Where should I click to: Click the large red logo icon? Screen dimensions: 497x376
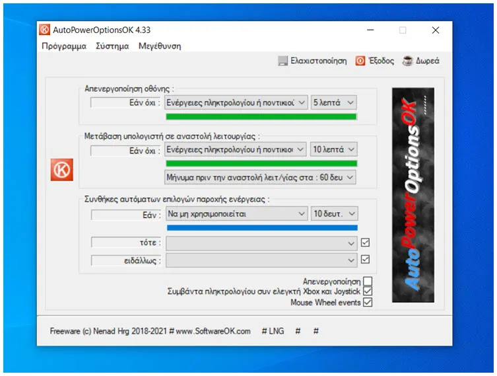pyautogui.click(x=62, y=170)
